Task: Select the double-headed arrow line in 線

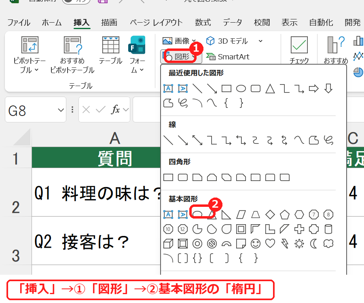Action: tap(197, 140)
